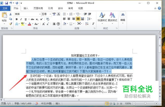Open the Paragraph dialog launcher
The width and height of the screenshot is (165, 107).
[x=94, y=28]
